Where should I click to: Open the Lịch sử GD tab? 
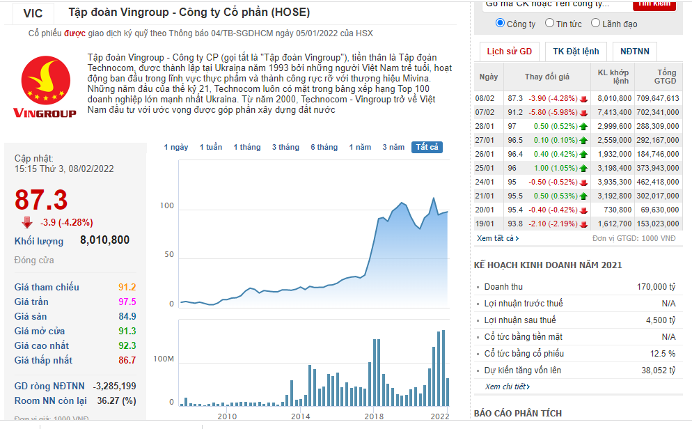coord(510,52)
